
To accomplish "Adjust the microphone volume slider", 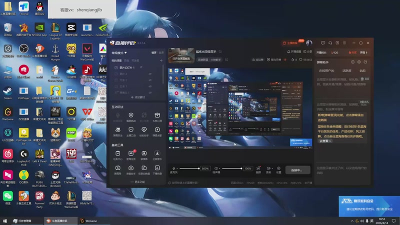I will tap(189, 168).
